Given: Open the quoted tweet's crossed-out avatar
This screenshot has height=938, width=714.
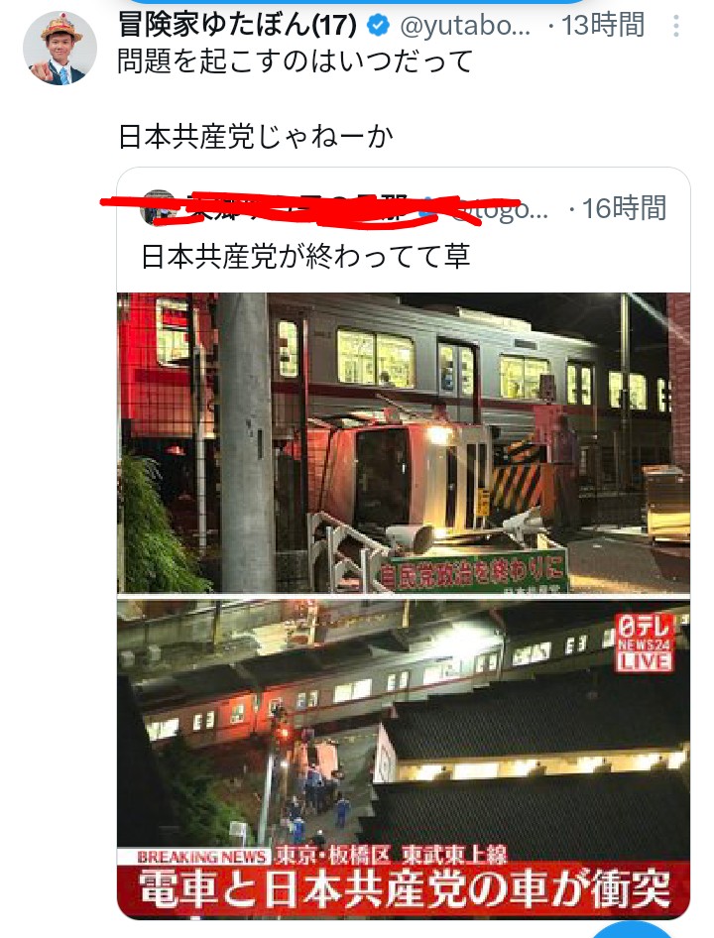Looking at the screenshot, I should point(158,207).
